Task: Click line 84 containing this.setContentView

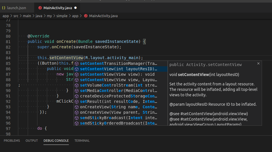Action: click(90, 58)
